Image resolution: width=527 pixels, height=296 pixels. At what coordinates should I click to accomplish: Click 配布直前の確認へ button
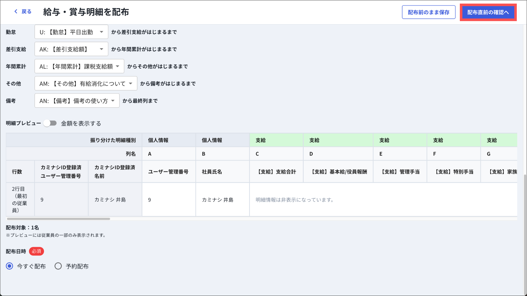pos(488,12)
